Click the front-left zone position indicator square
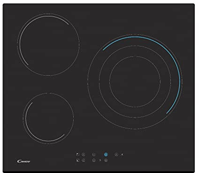199x173 pixels. [78, 160]
